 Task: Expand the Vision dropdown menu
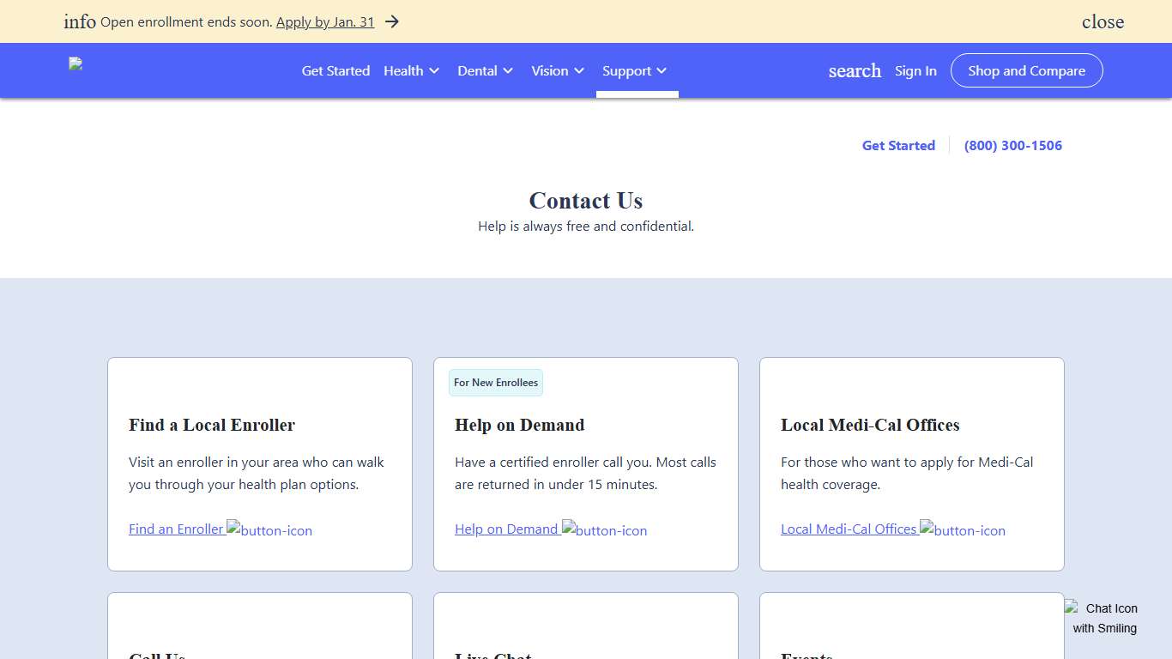[x=558, y=70]
